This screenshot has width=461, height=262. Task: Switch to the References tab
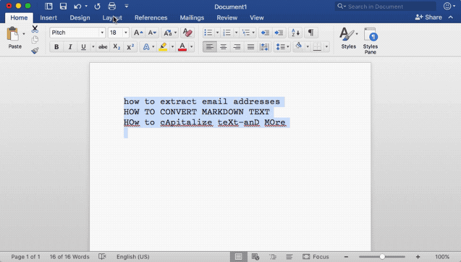coord(151,18)
